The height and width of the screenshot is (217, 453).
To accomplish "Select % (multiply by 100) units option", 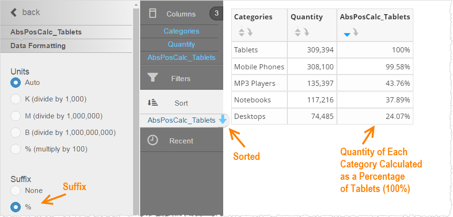I will point(16,149).
